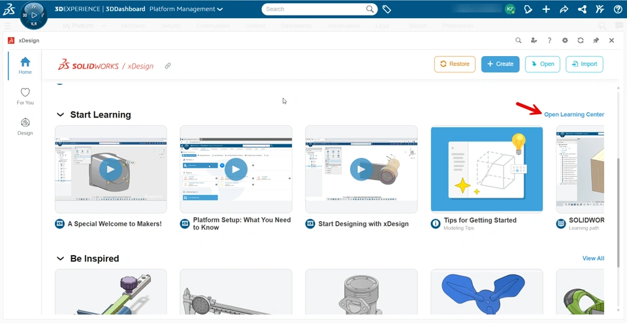The image size is (627, 323).
Task: Click the share arrow icon in top bar
Action: coord(564,9)
